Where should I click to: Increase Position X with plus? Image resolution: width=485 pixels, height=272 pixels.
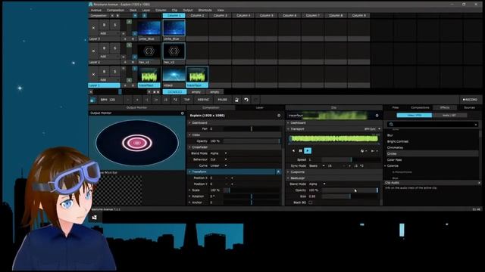click(x=232, y=178)
